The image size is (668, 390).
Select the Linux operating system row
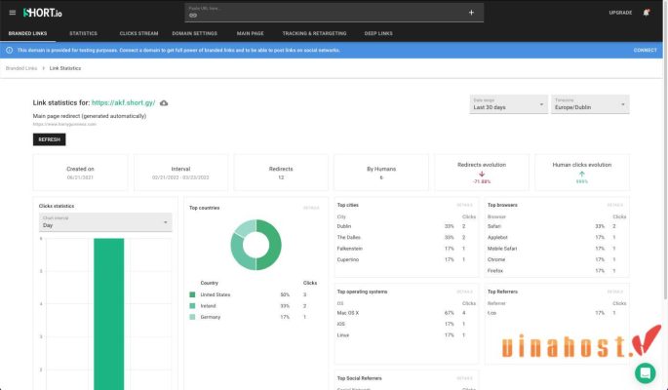click(406, 335)
